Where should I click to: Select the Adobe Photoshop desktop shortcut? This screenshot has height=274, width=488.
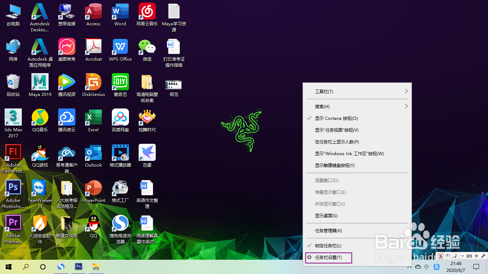(x=13, y=194)
